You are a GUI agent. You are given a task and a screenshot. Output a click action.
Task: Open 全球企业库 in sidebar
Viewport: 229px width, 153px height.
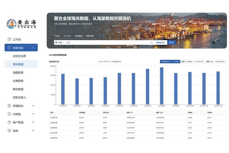(x=20, y=56)
